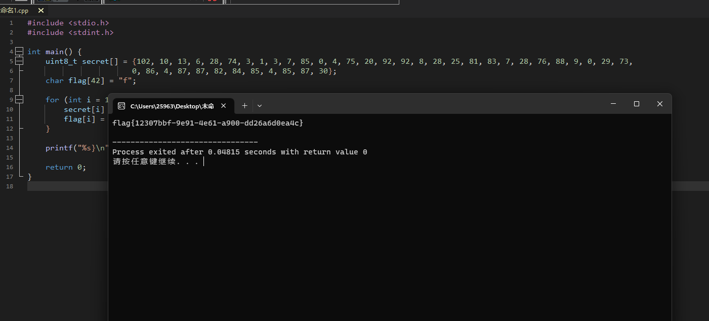Click line number 1 in the gutter

(x=11, y=23)
